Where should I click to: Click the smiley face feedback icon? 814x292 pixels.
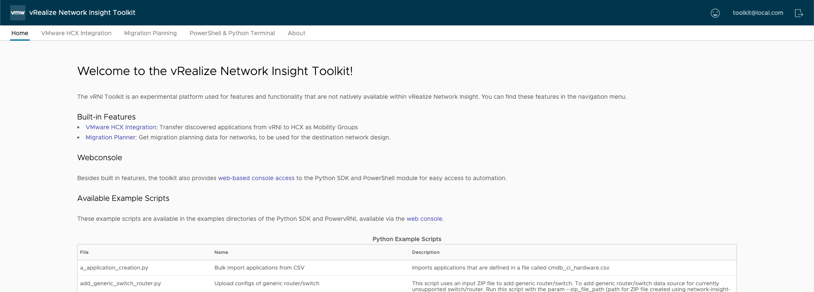715,13
